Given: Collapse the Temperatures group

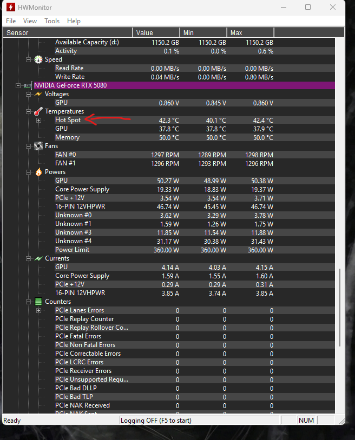Looking at the screenshot, I should click(28, 112).
